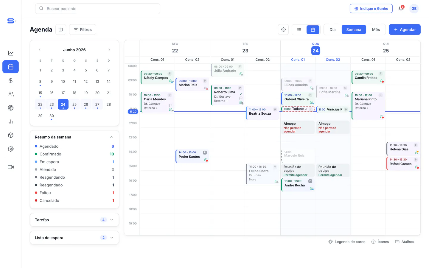Expand the Lista de espera section

74,238
